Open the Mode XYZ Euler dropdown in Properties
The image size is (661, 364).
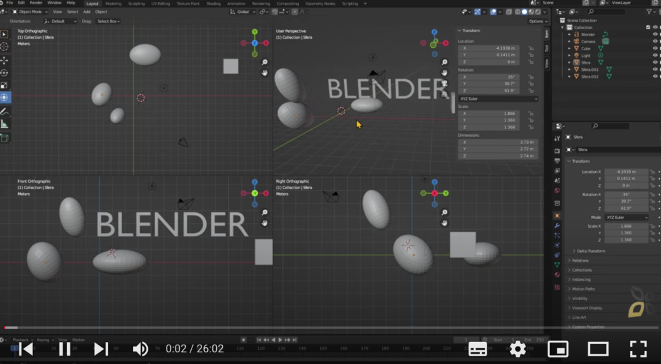626,217
